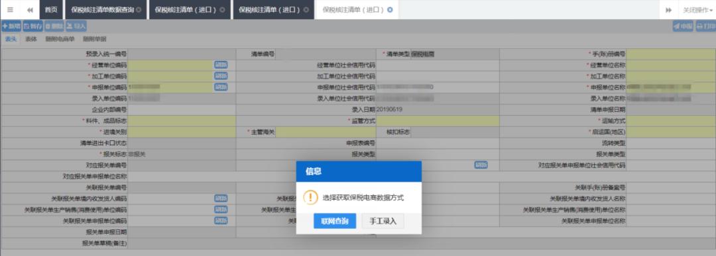Click the 新增 toolbar button
Viewport: 716px width, 256px height.
(x=11, y=26)
